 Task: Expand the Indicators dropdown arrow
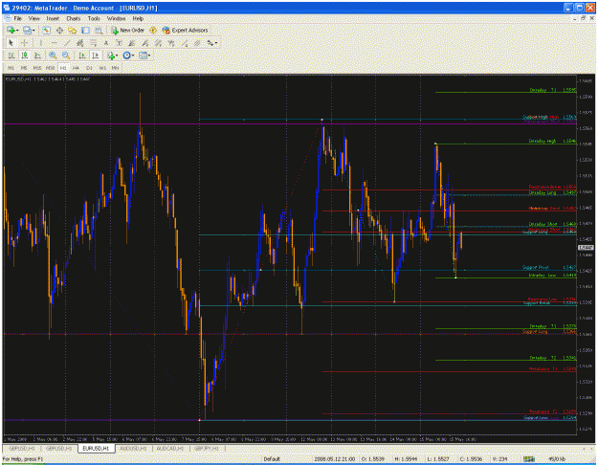[117, 55]
